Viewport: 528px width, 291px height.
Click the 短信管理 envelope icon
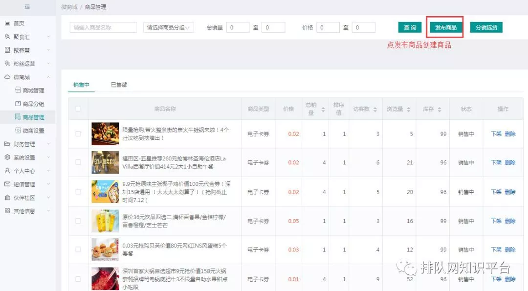7,184
